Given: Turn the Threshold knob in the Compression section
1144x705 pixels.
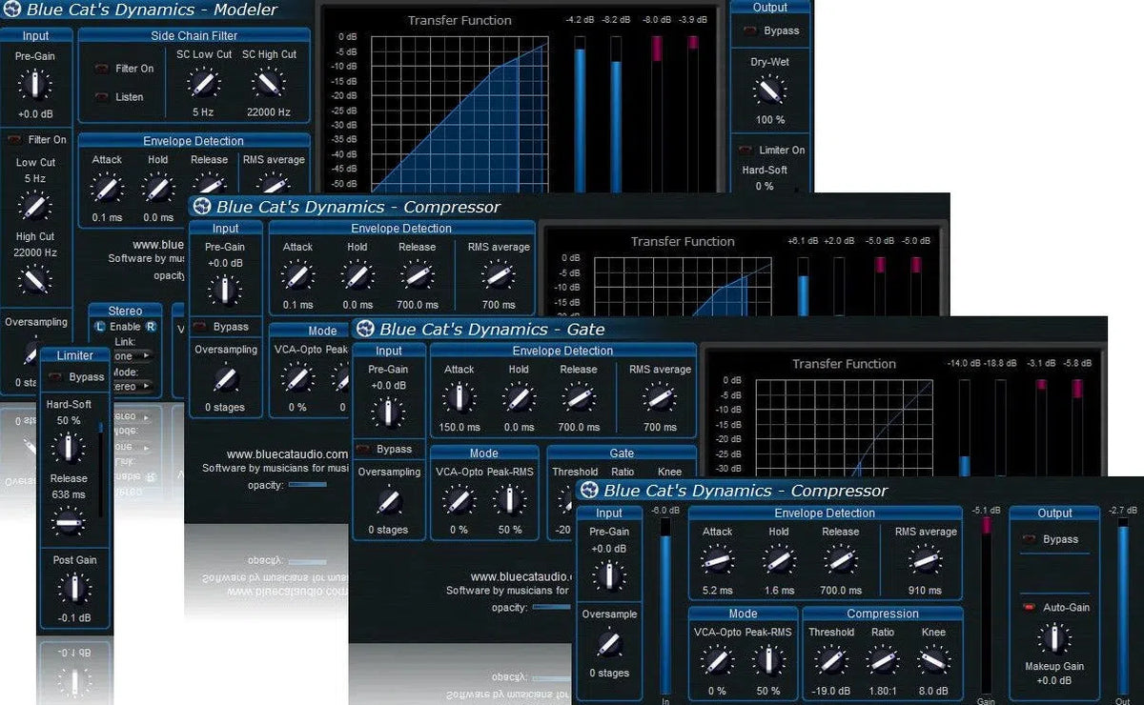Looking at the screenshot, I should tap(830, 657).
